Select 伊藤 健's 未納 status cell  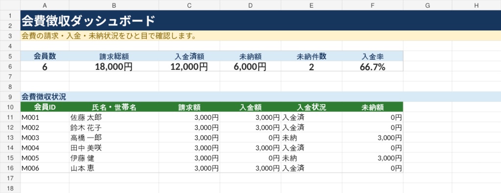312,158
